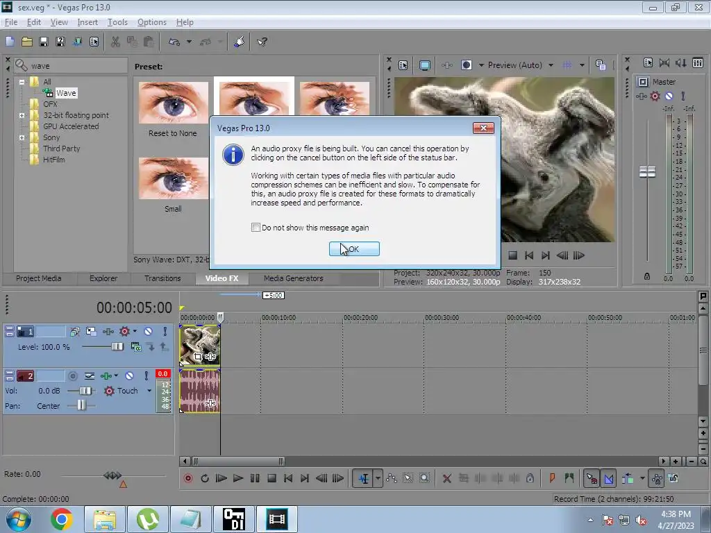Click Pause in the transport bar
The height and width of the screenshot is (533, 711).
click(255, 478)
